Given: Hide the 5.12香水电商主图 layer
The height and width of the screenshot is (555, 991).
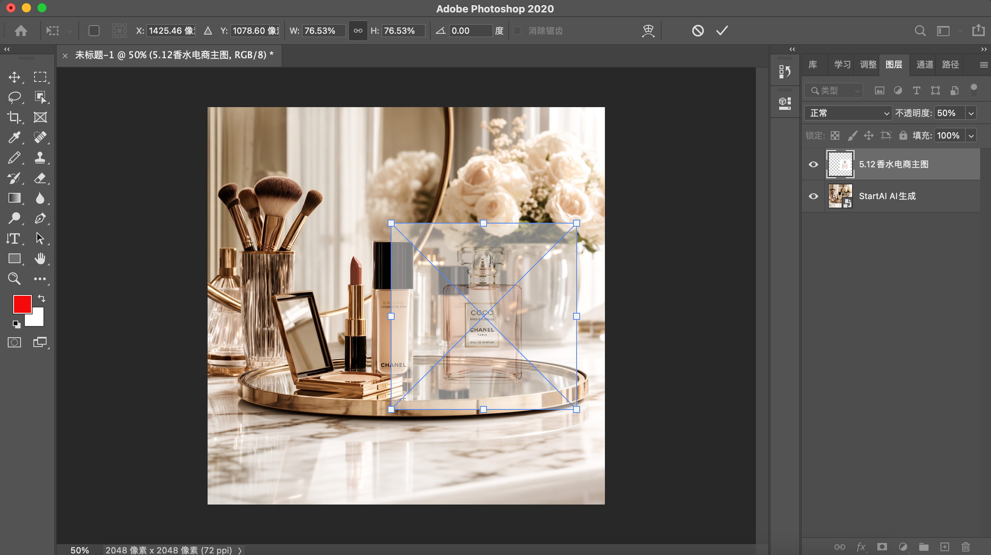Looking at the screenshot, I should pyautogui.click(x=813, y=164).
